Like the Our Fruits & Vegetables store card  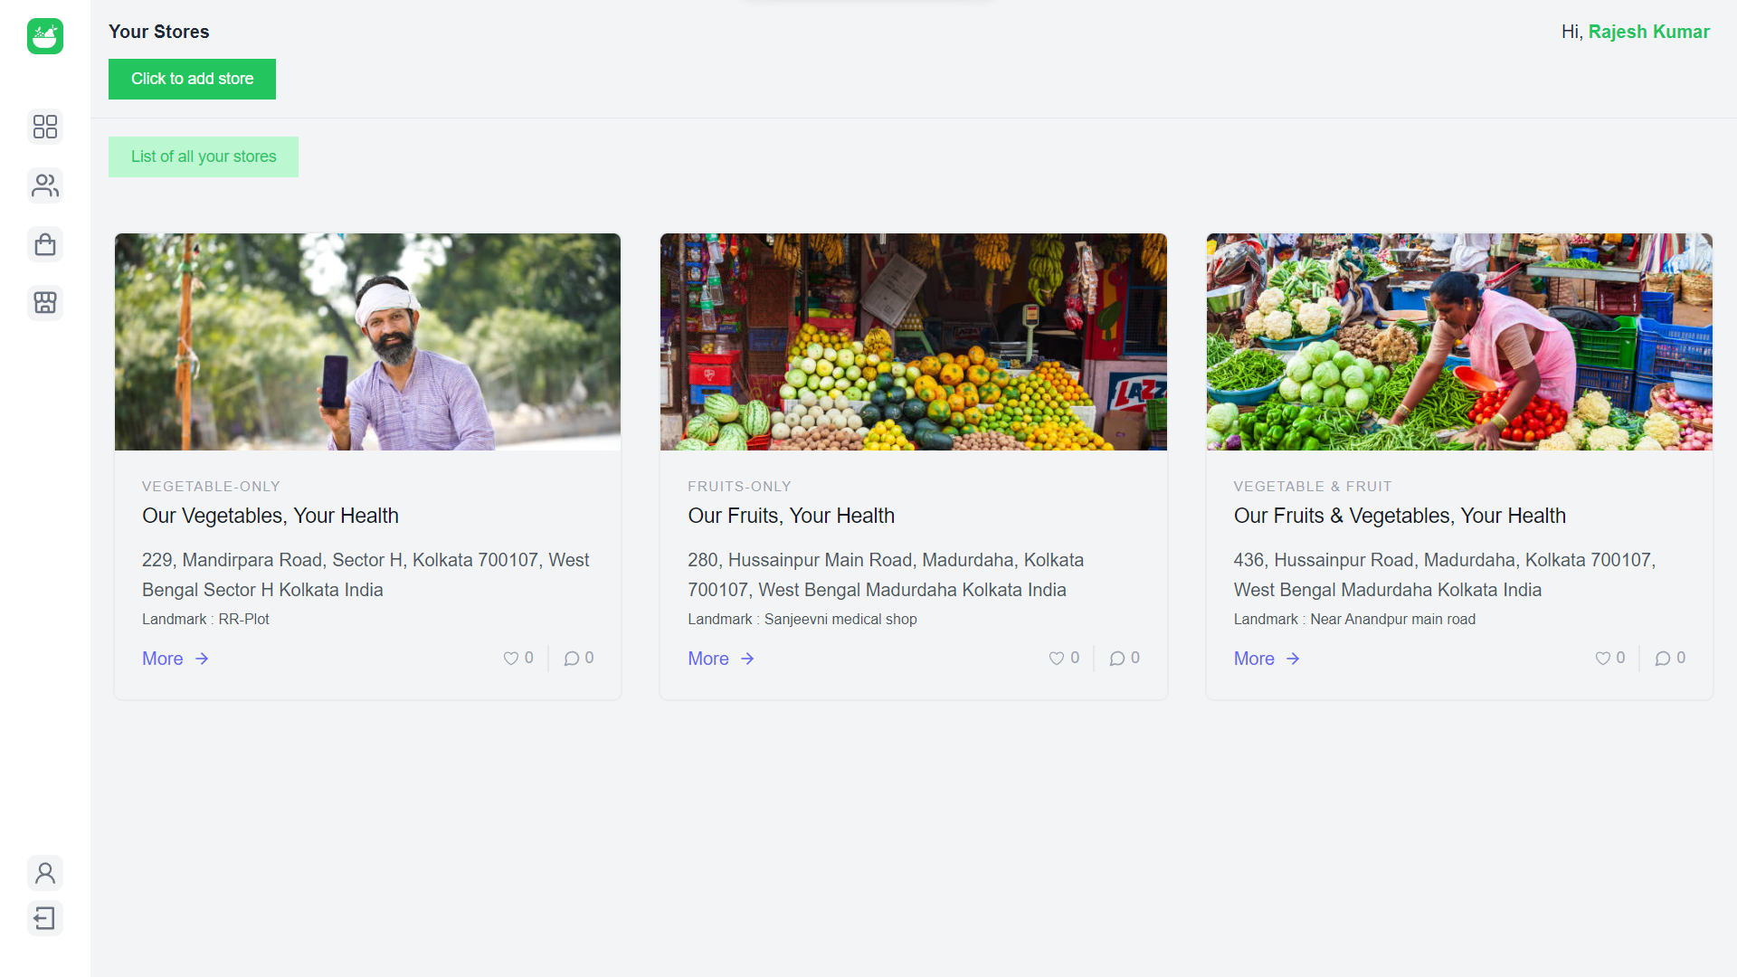click(x=1602, y=659)
